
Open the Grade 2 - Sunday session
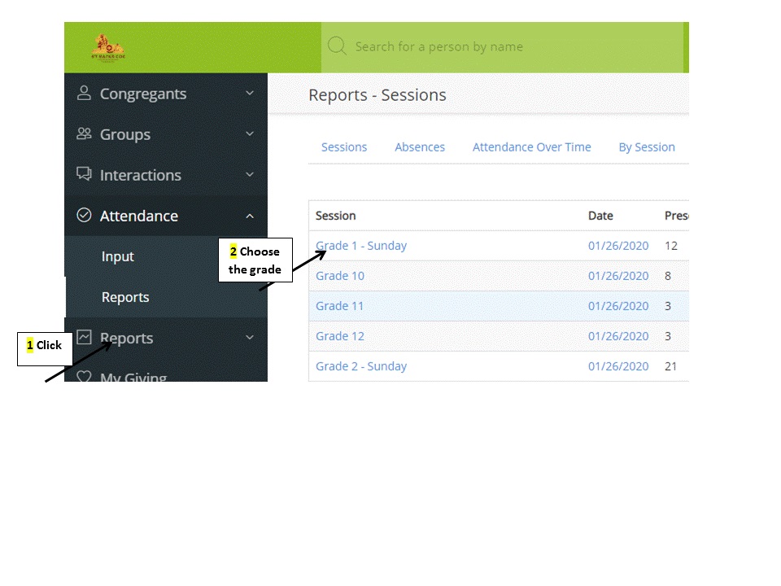[361, 366]
